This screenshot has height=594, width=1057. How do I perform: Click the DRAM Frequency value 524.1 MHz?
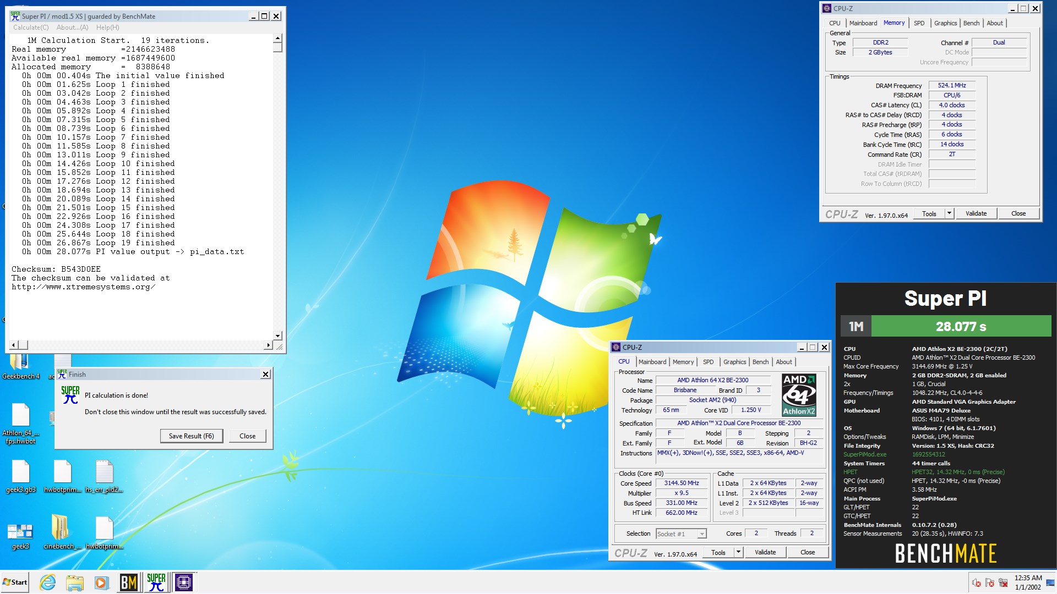coord(952,85)
